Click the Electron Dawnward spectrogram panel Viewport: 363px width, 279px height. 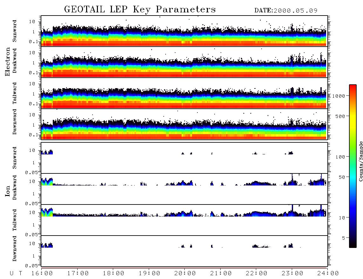tap(184, 124)
